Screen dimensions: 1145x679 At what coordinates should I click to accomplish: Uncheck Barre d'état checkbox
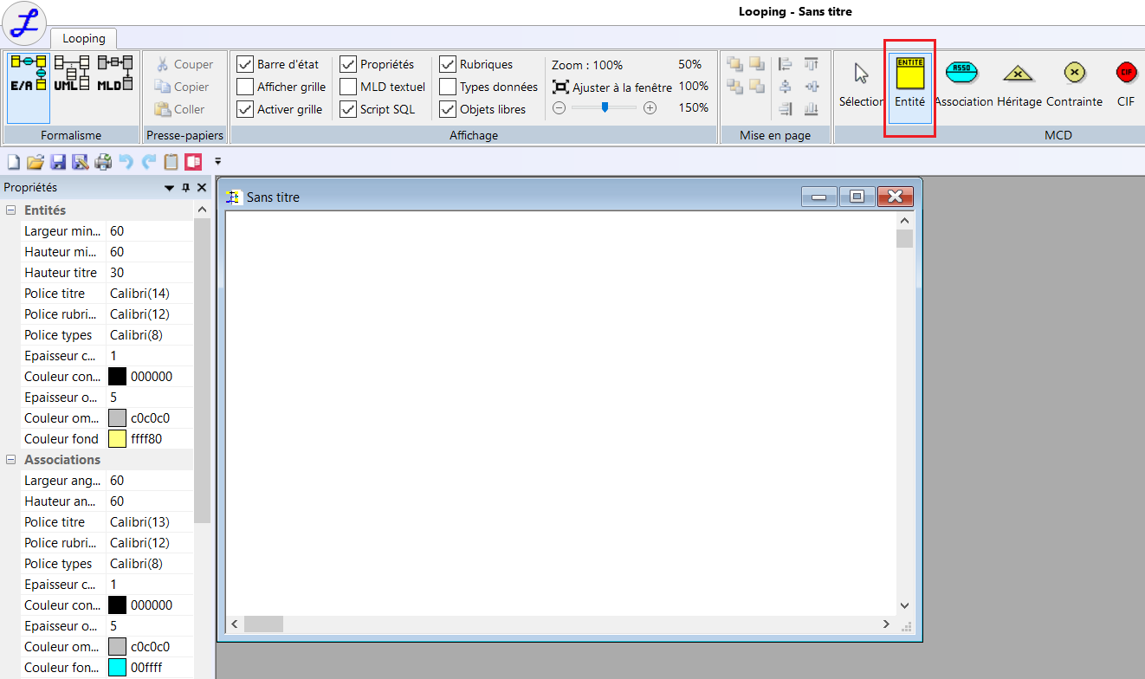[245, 64]
